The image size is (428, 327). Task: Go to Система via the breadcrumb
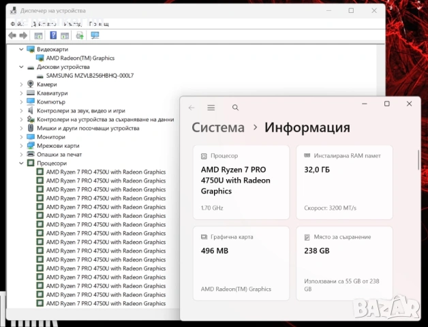[218, 127]
